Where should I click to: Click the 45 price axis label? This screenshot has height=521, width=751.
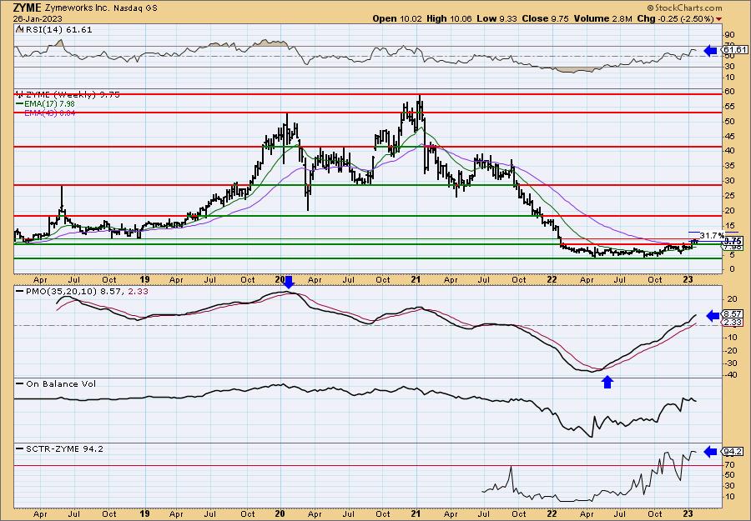pos(729,137)
